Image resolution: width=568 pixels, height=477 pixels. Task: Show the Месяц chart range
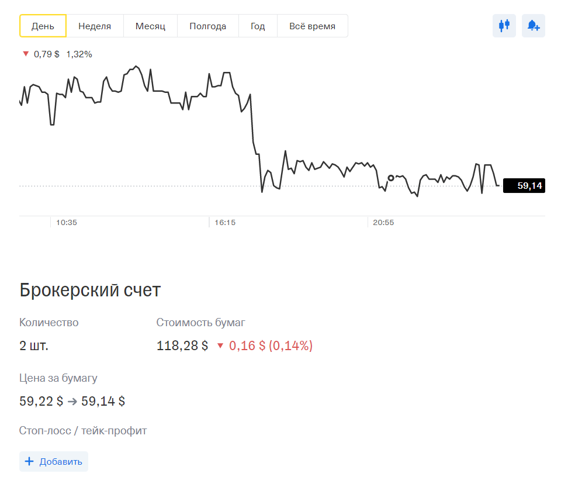tap(150, 26)
